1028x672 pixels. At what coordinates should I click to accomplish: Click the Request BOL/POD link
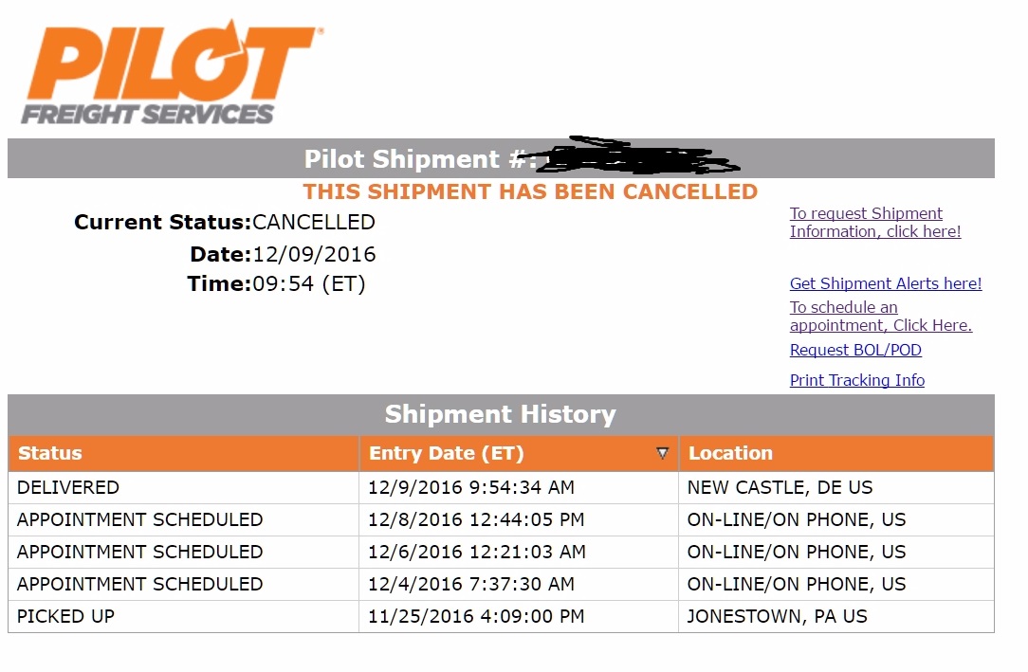pos(855,350)
